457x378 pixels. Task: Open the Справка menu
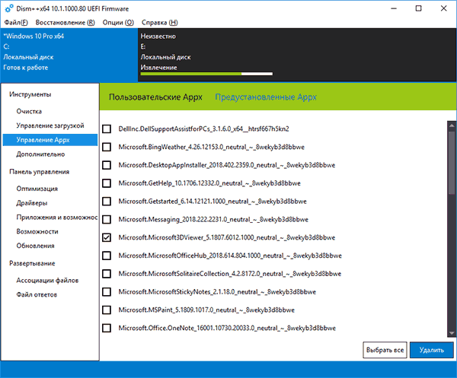159,22
